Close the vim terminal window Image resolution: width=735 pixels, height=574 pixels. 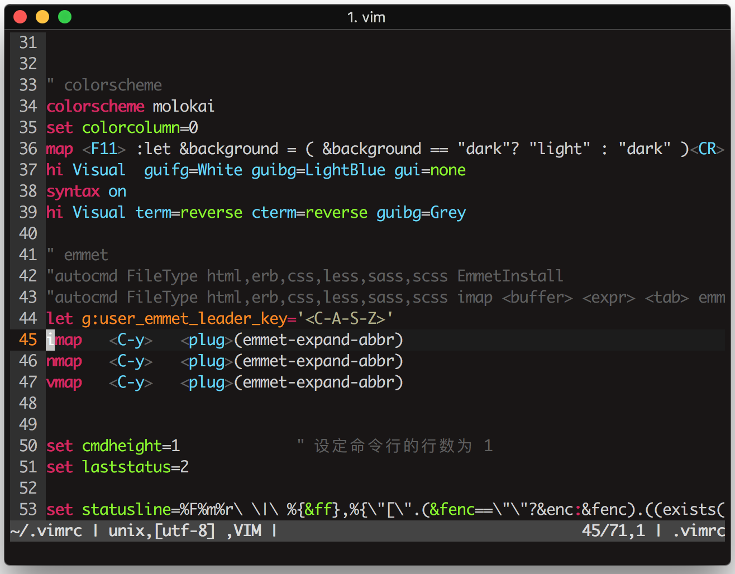click(x=21, y=17)
